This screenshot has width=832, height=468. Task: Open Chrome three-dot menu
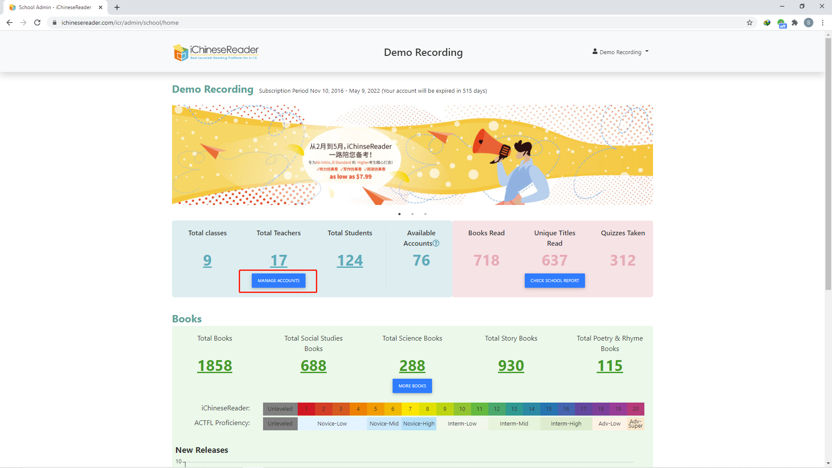pyautogui.click(x=822, y=23)
